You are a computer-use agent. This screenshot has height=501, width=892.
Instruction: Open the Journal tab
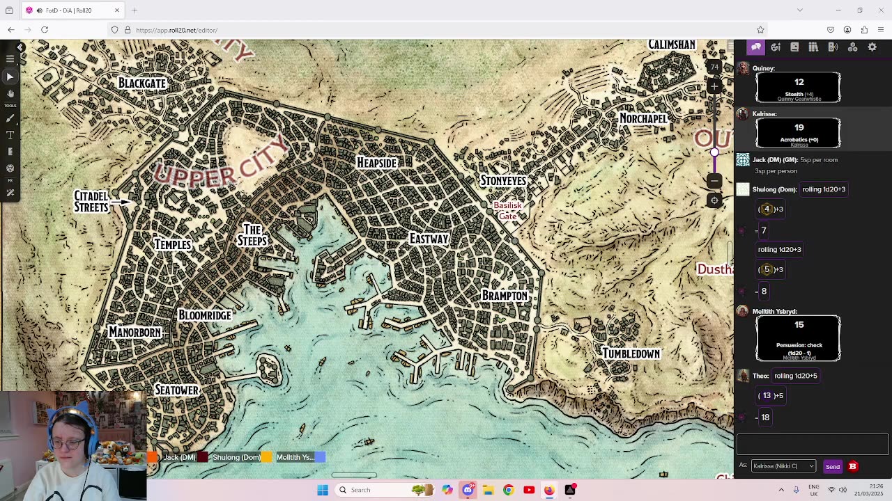pyautogui.click(x=794, y=47)
